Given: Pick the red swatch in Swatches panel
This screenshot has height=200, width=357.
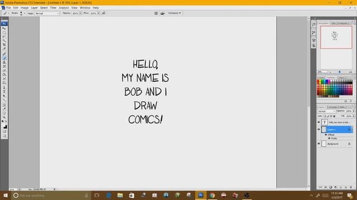Looking at the screenshot, I should pos(319,81).
